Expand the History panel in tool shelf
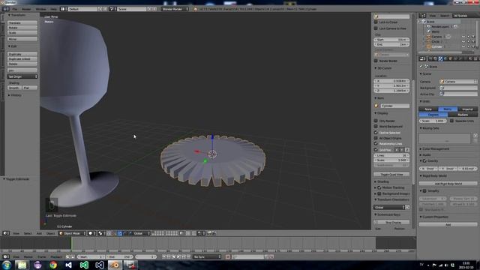 point(15,95)
